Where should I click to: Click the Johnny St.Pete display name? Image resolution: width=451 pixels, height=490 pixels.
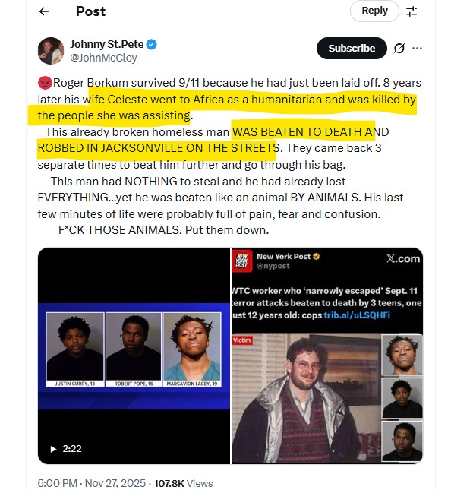(107, 44)
